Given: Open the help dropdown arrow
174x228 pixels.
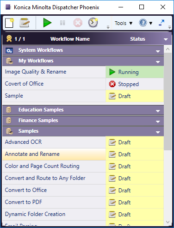Looking at the screenshot, I should pos(151,23).
